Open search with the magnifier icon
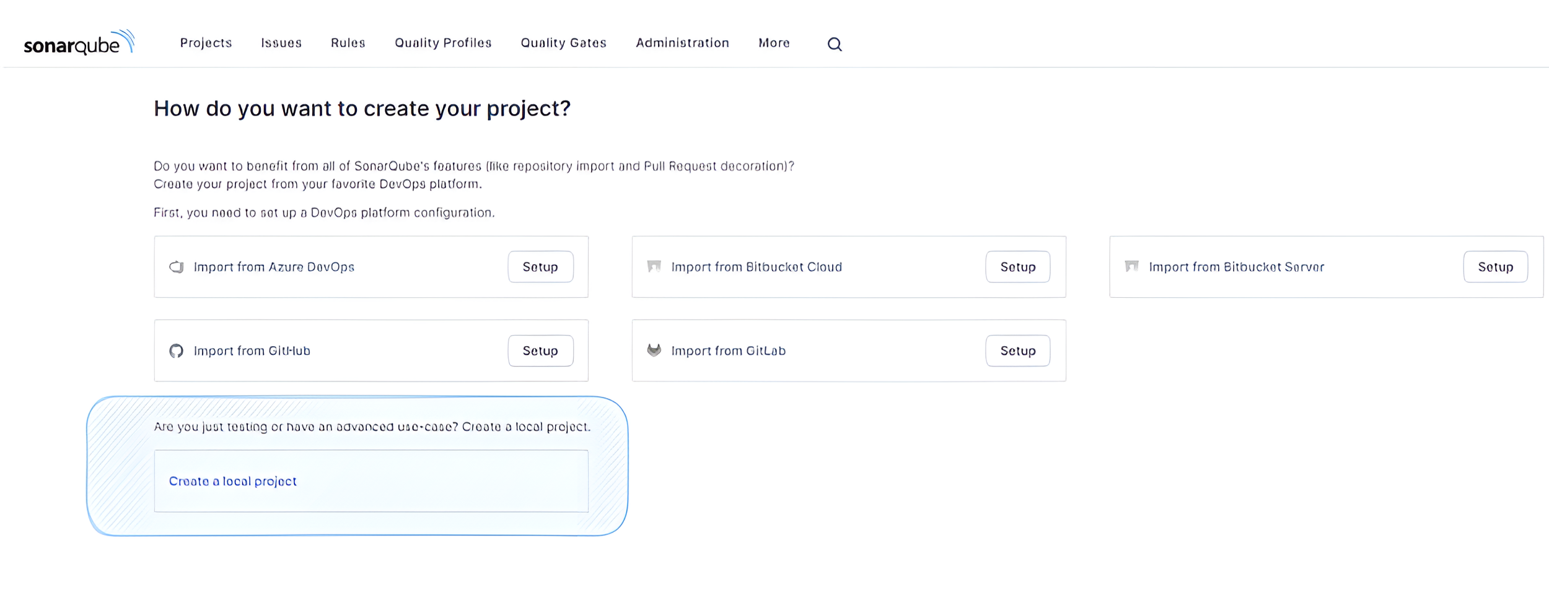 point(834,44)
